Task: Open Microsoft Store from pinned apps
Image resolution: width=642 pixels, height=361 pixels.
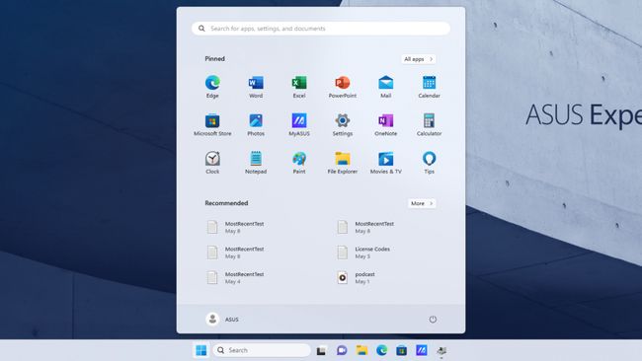Action: tap(212, 124)
